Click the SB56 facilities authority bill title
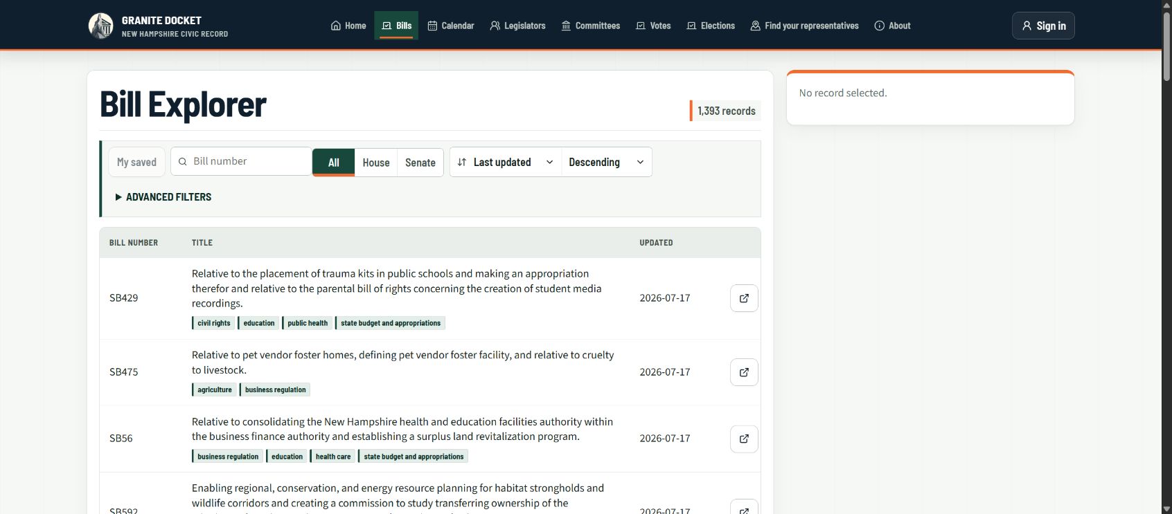Image resolution: width=1172 pixels, height=514 pixels. (402, 429)
